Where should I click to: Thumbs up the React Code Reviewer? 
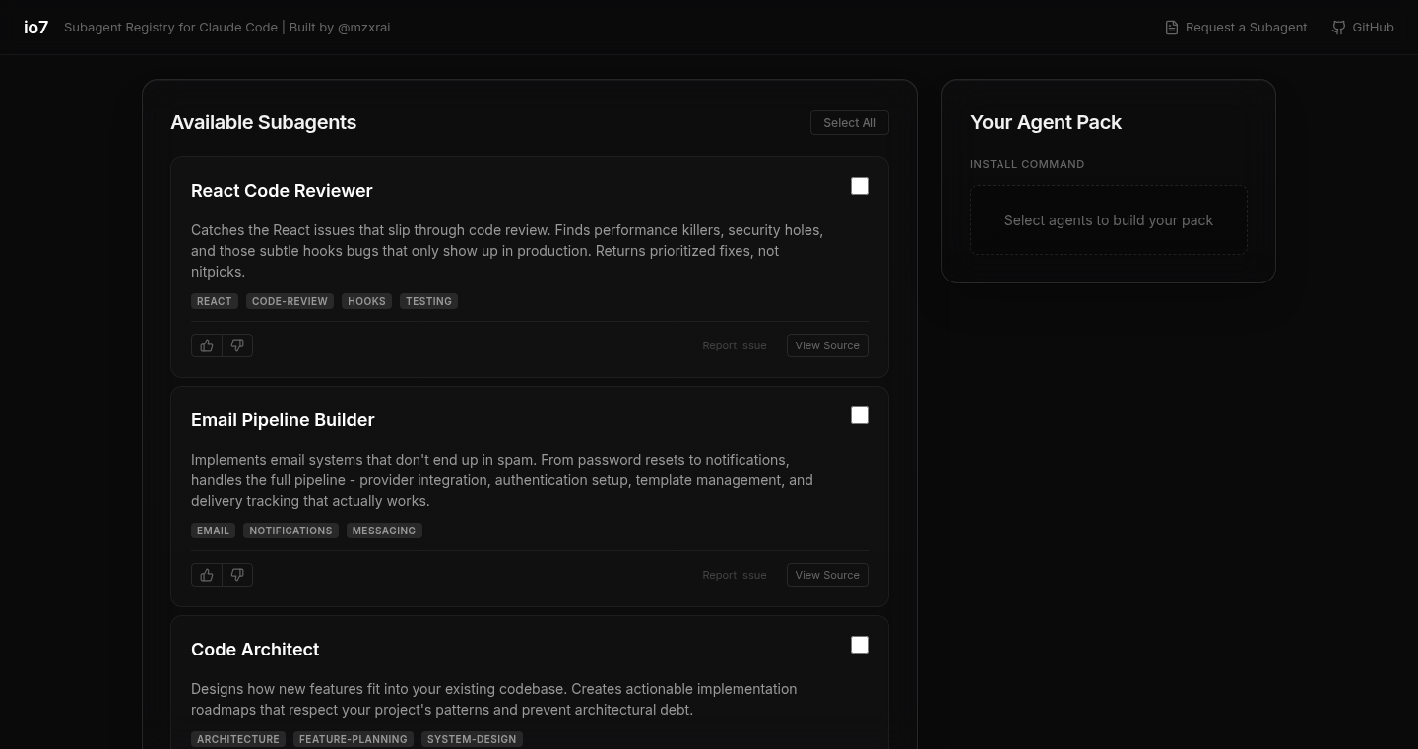tap(207, 345)
